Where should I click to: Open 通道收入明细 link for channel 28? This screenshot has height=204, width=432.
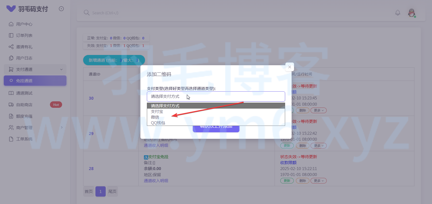pos(156,181)
